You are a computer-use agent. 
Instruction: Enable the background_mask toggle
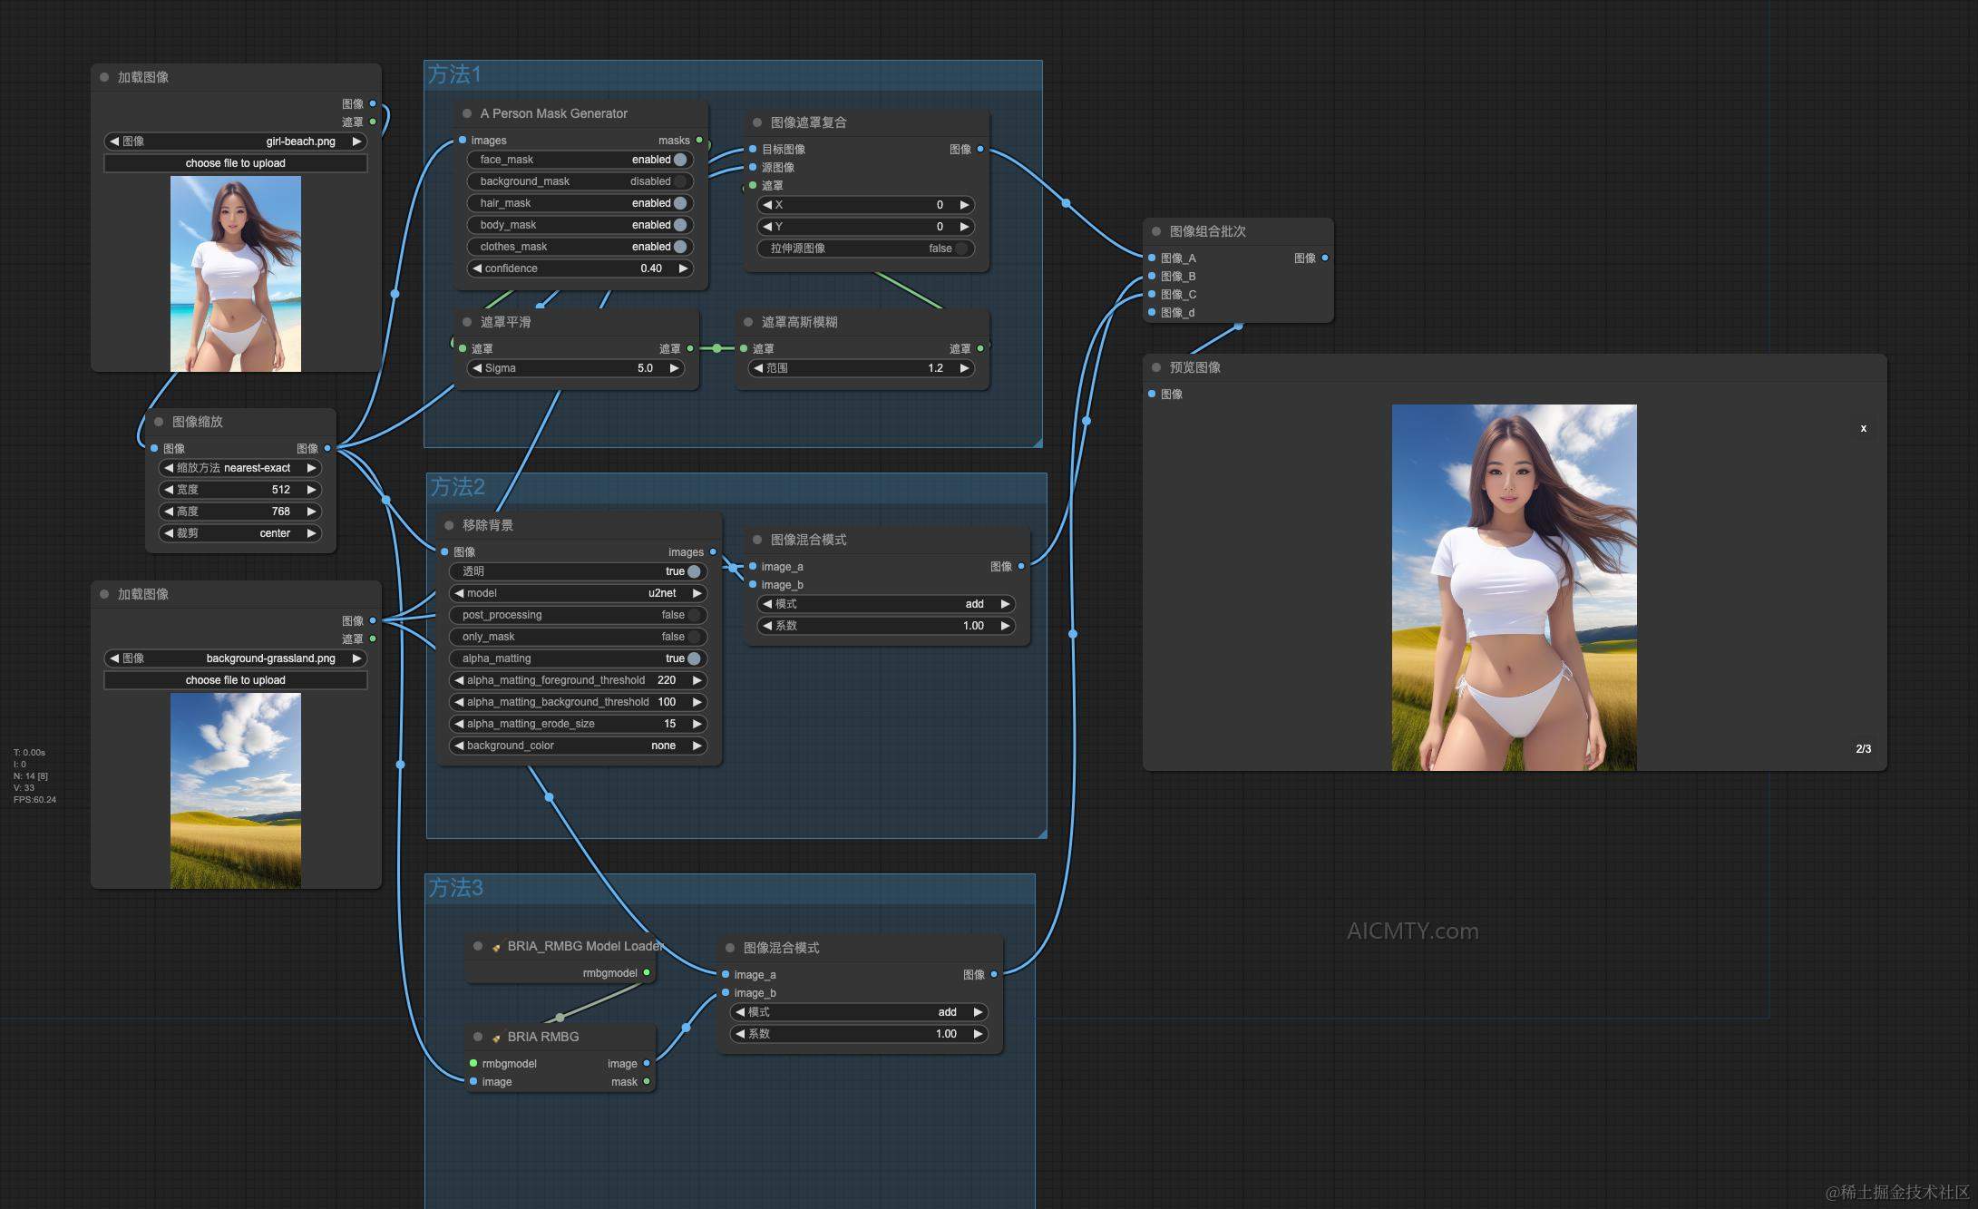click(x=680, y=181)
